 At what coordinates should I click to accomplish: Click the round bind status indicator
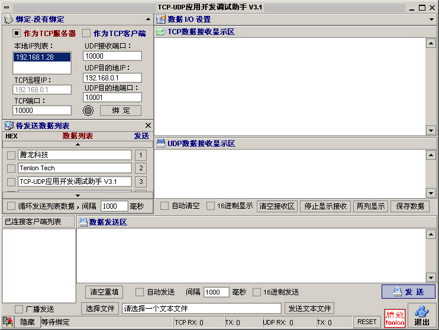[88, 110]
